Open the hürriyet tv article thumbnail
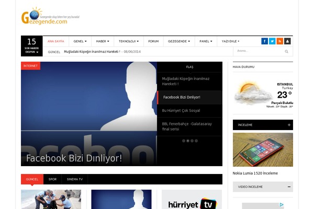This screenshot has height=209, width=314. click(x=192, y=199)
